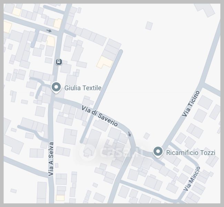Click the casa.it watermark text

point(121,152)
